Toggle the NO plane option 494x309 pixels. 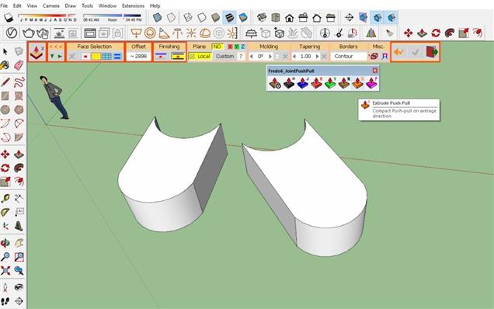(x=217, y=47)
